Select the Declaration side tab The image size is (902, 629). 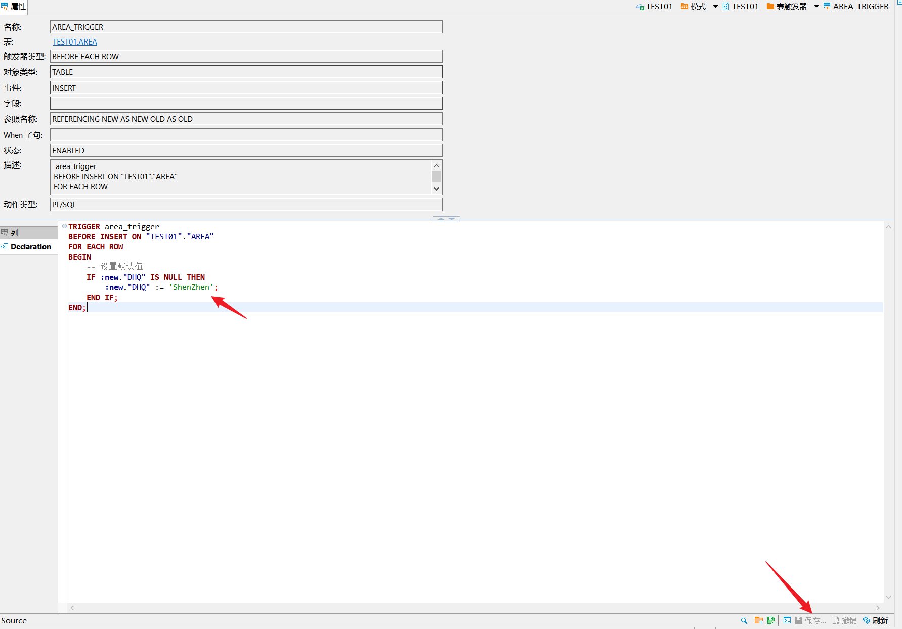[29, 247]
